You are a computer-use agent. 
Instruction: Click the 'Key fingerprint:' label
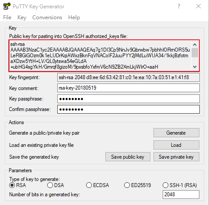tap(24, 77)
